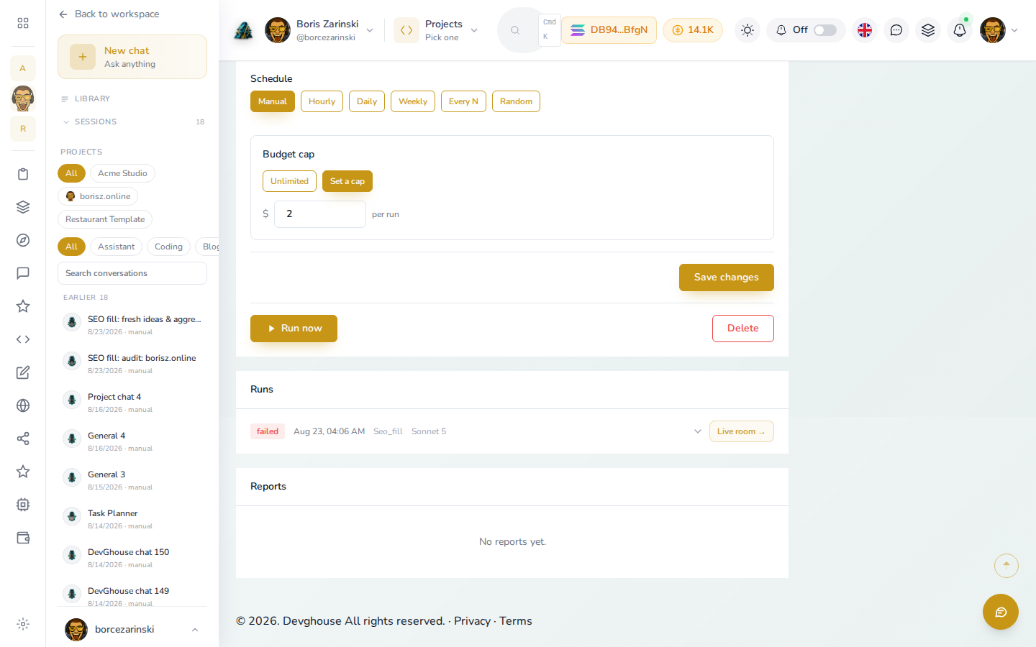Click the search magnifier in top bar

pos(515,30)
